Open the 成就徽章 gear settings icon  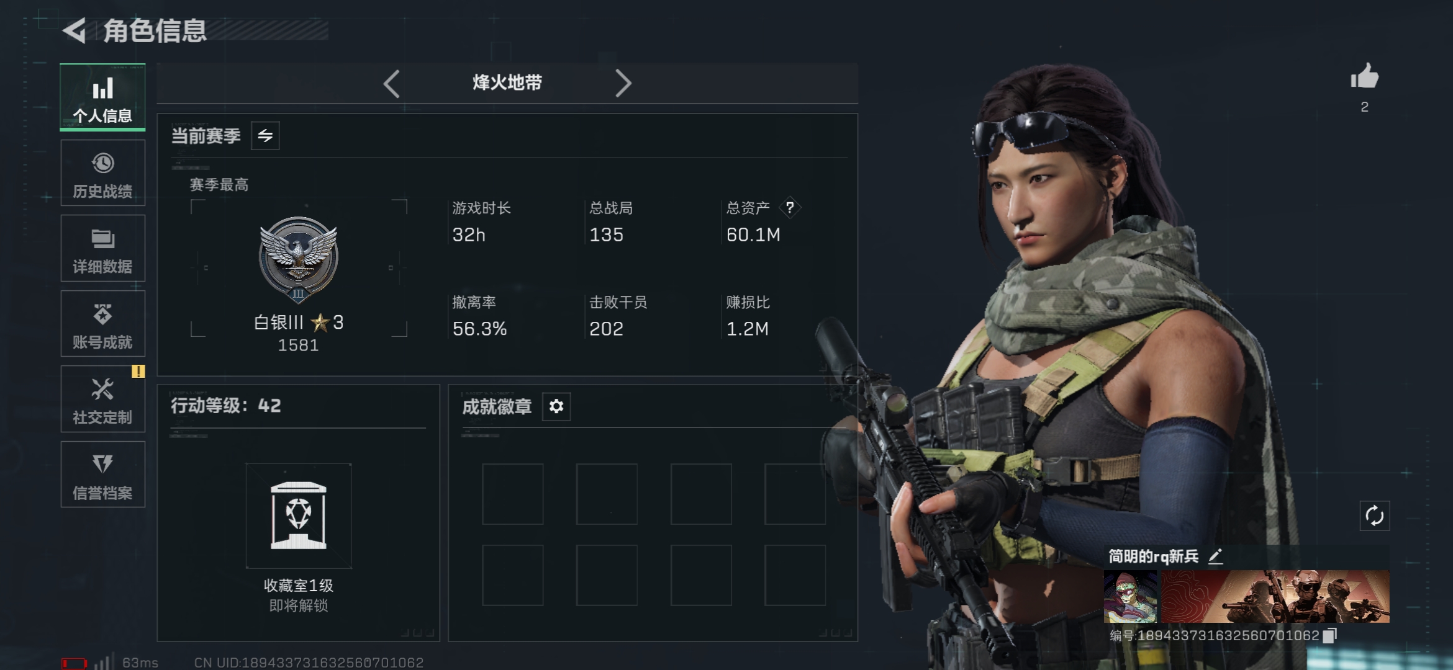pyautogui.click(x=556, y=406)
